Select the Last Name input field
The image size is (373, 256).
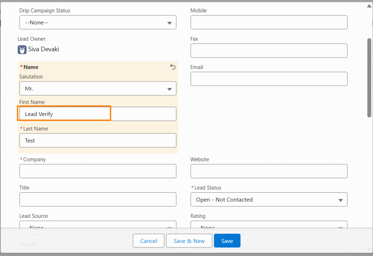[98, 140]
